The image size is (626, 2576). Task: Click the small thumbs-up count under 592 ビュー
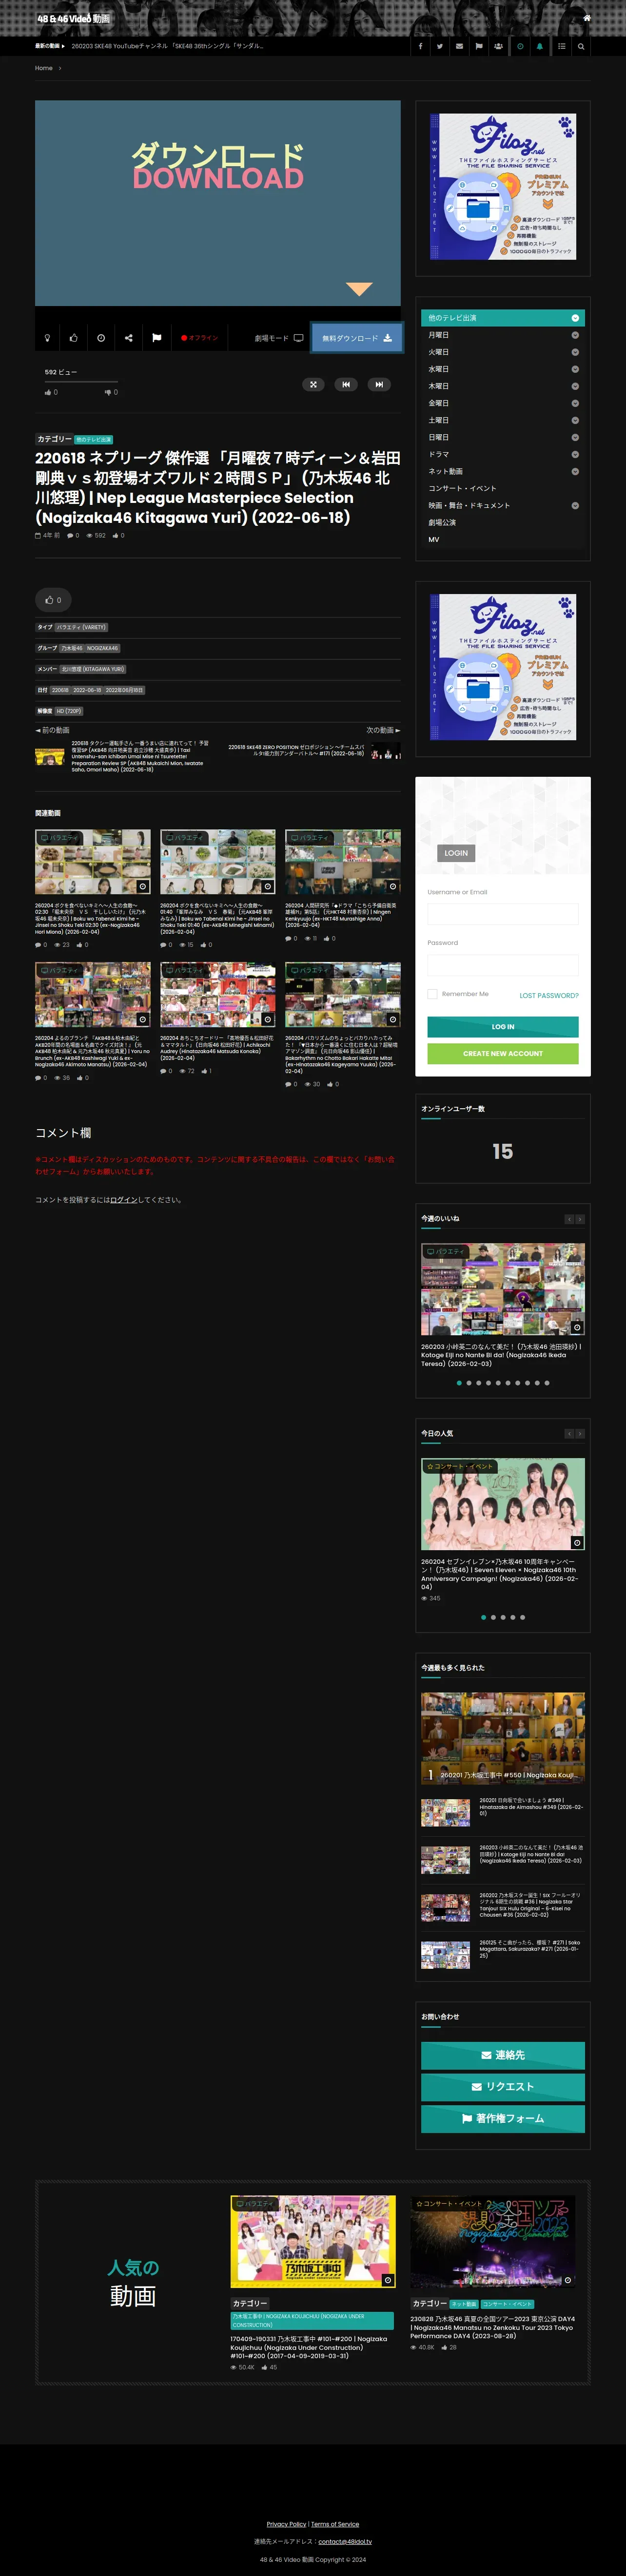pyautogui.click(x=51, y=392)
